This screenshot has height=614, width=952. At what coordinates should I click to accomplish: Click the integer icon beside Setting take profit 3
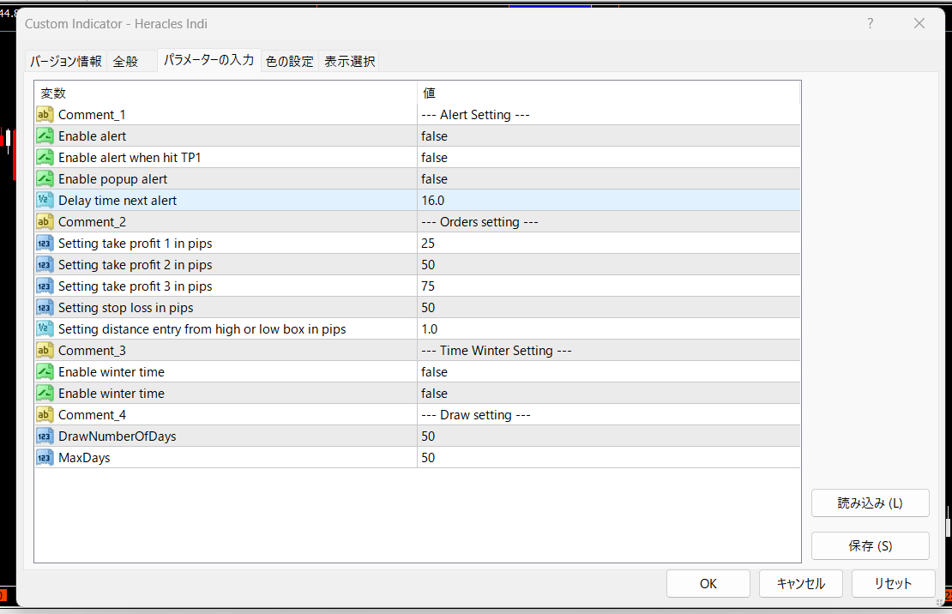tap(45, 286)
